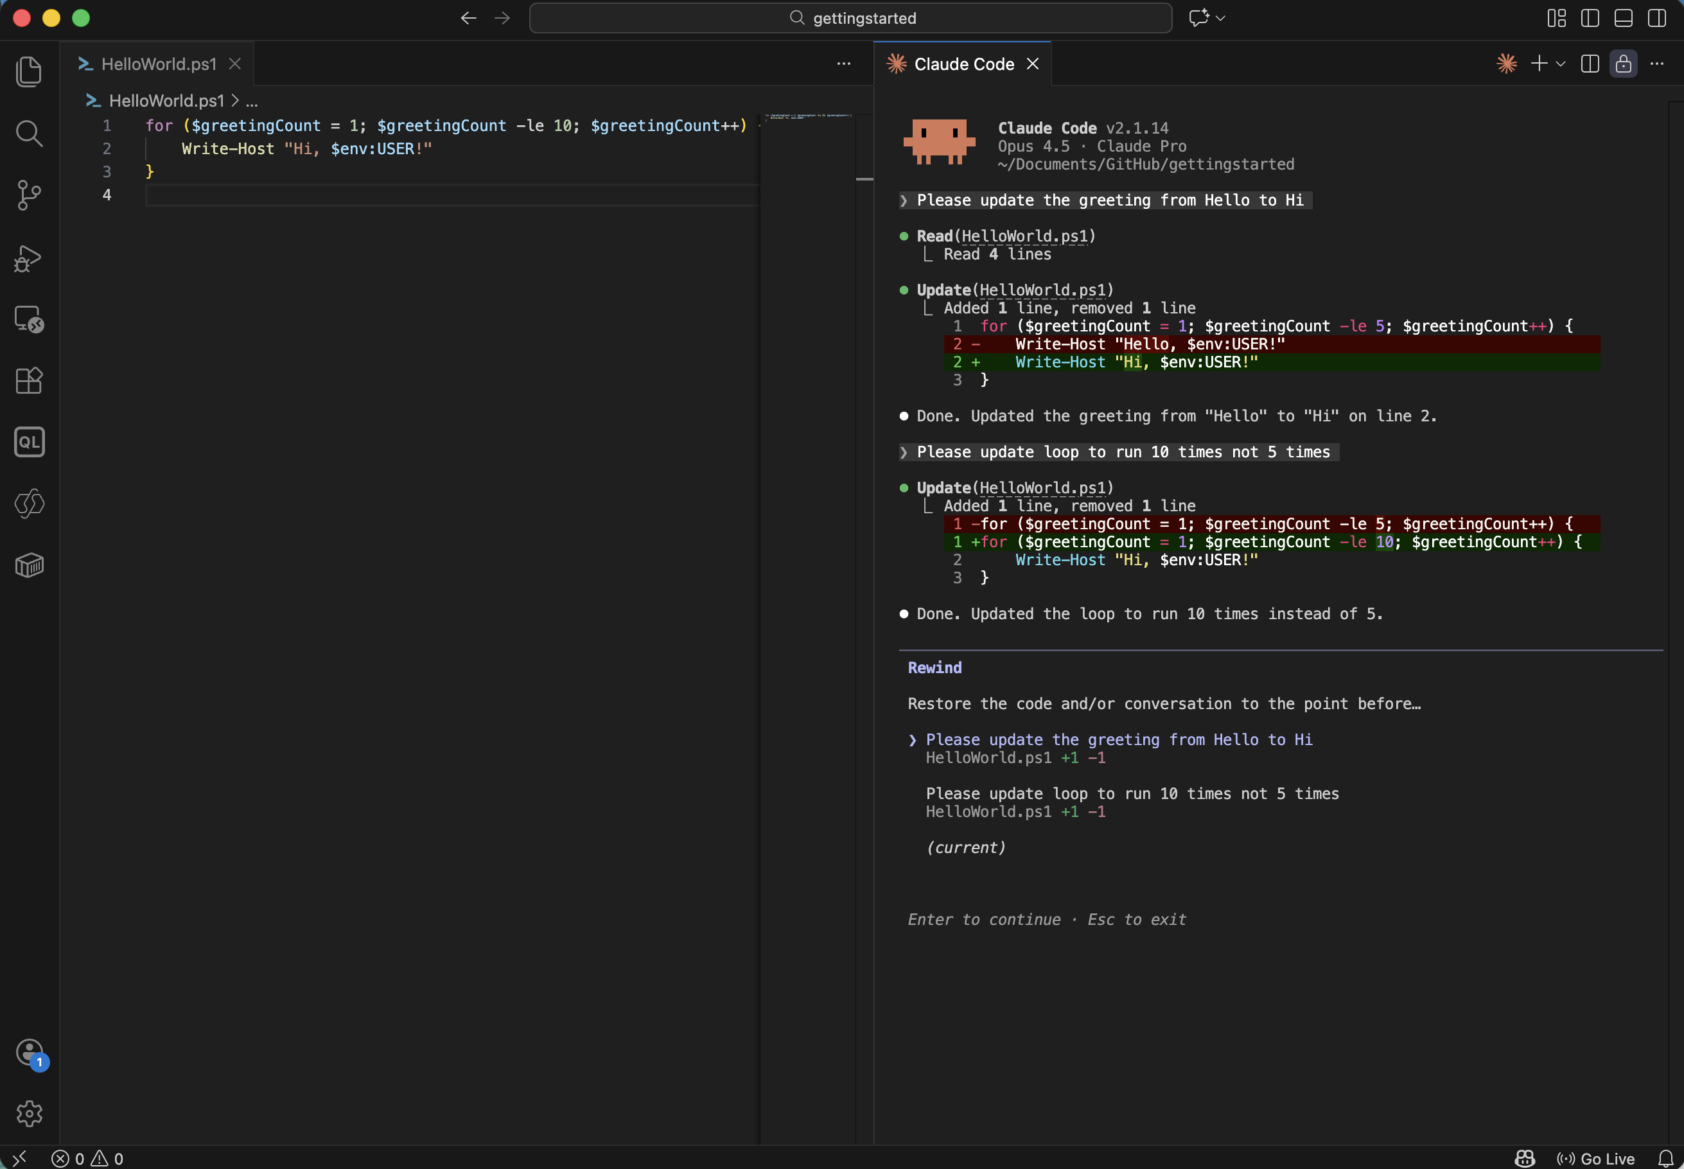Image resolution: width=1684 pixels, height=1169 pixels.
Task: Switch to the HelloWorld.ps1 editor tab
Action: coord(158,64)
